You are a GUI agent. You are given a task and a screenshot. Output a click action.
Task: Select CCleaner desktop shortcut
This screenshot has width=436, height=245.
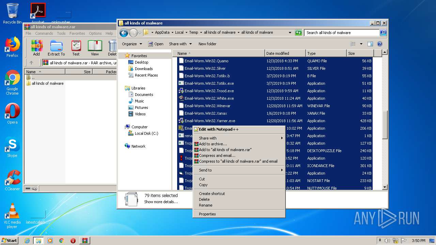click(12, 180)
